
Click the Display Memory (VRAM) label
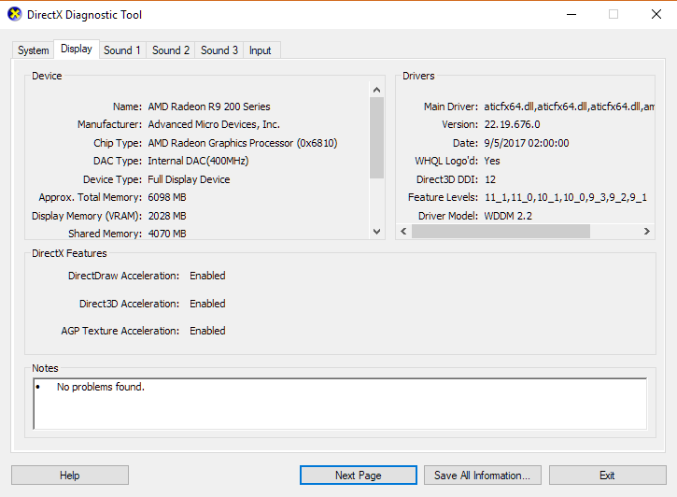(x=87, y=216)
